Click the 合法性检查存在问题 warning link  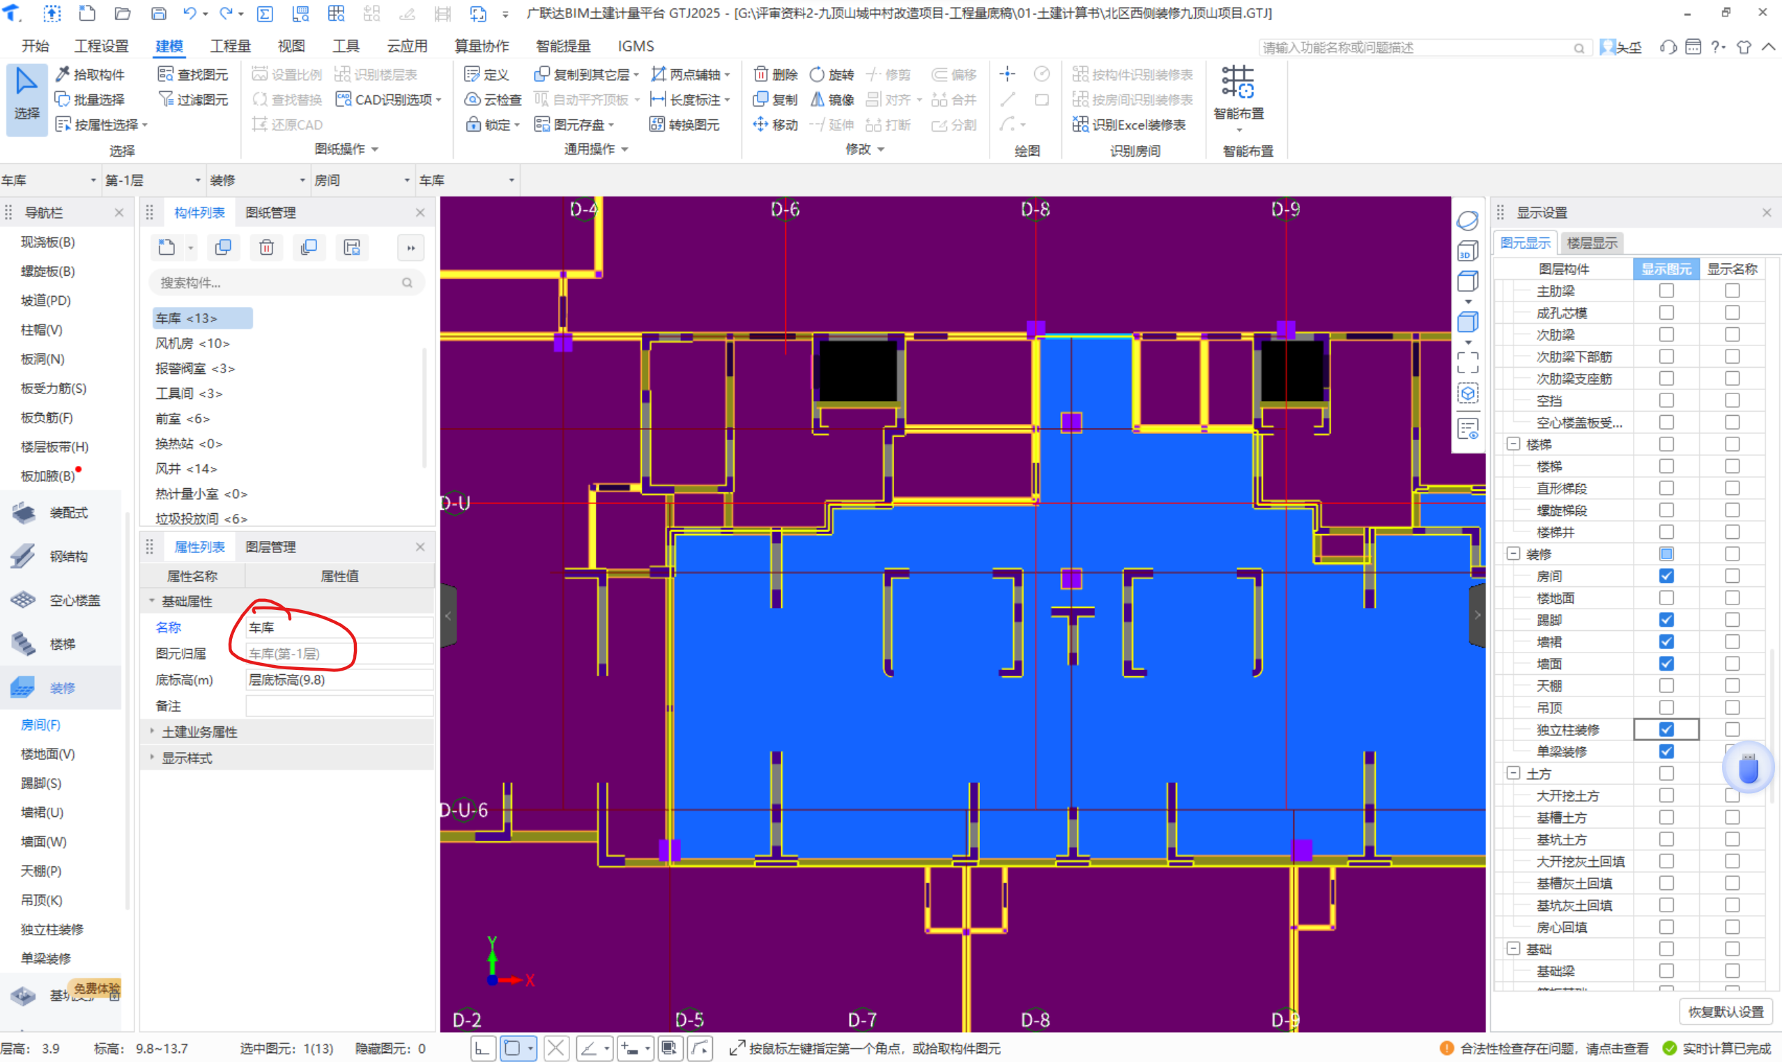click(1544, 1048)
